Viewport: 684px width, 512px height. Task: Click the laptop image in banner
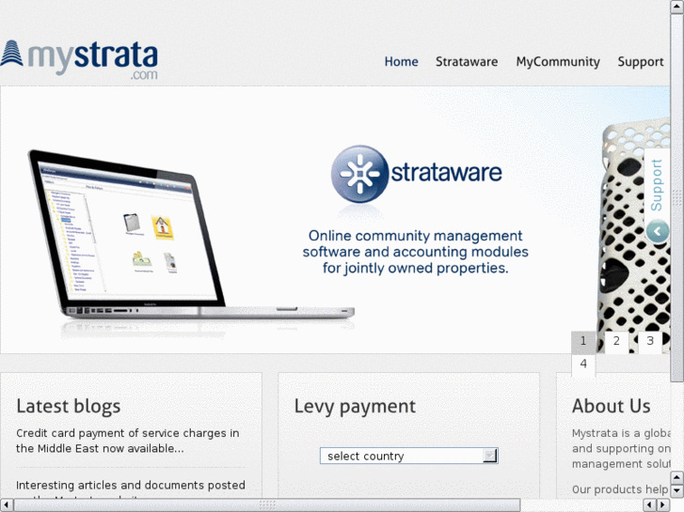click(x=192, y=236)
